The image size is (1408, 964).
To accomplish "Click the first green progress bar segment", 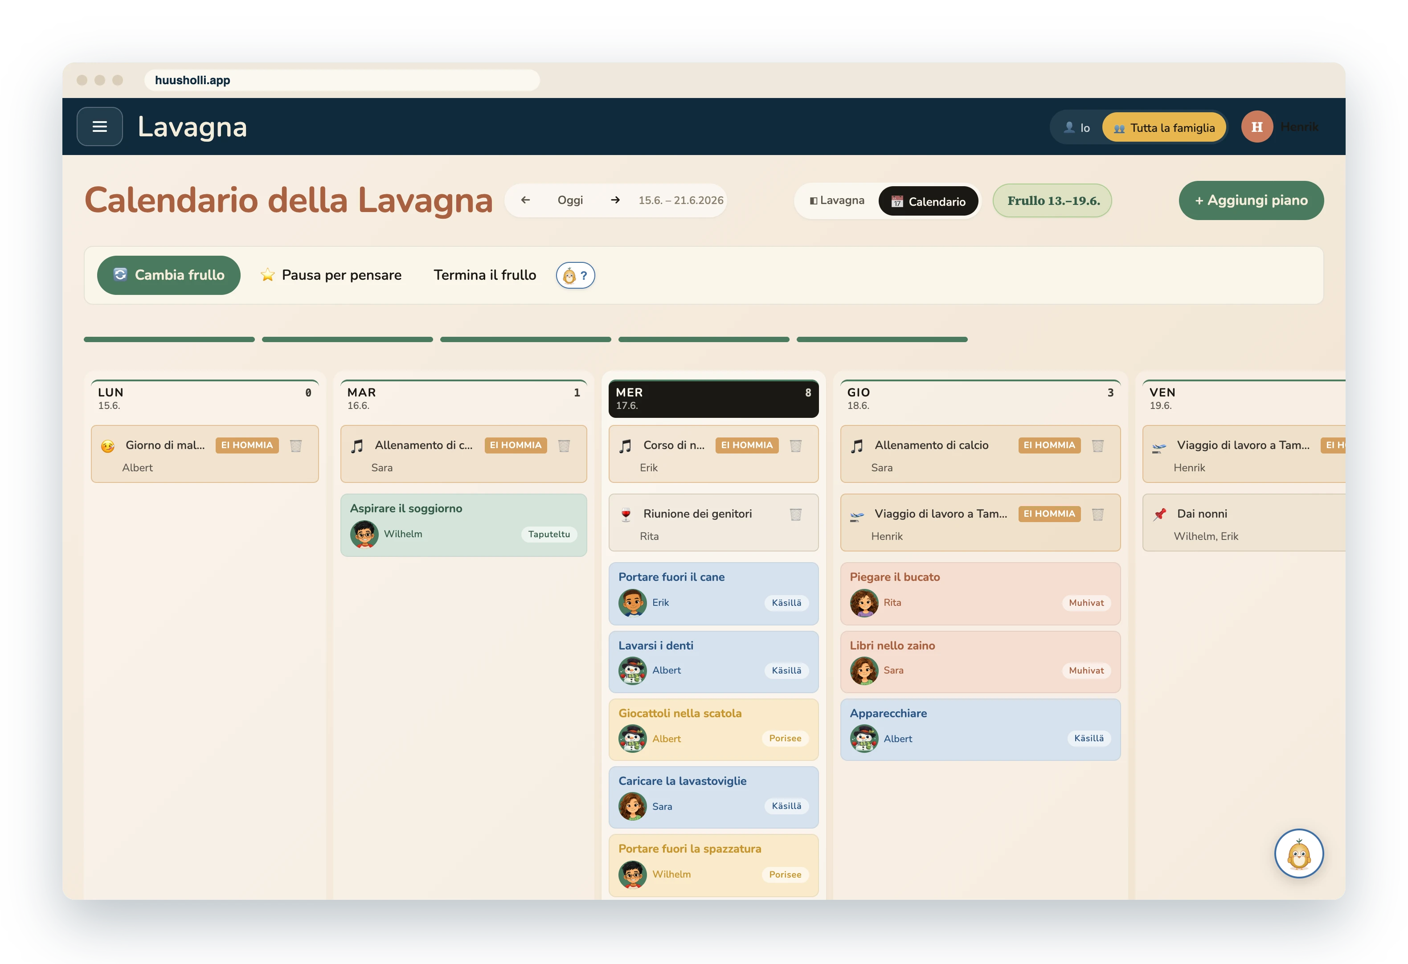I will coord(169,340).
